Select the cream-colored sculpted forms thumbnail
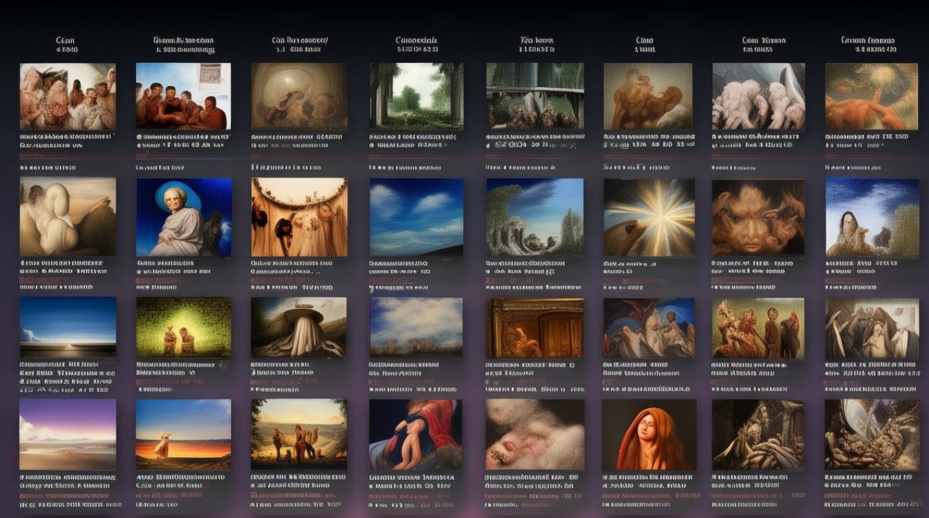Image resolution: width=929 pixels, height=518 pixels. pos(68,218)
